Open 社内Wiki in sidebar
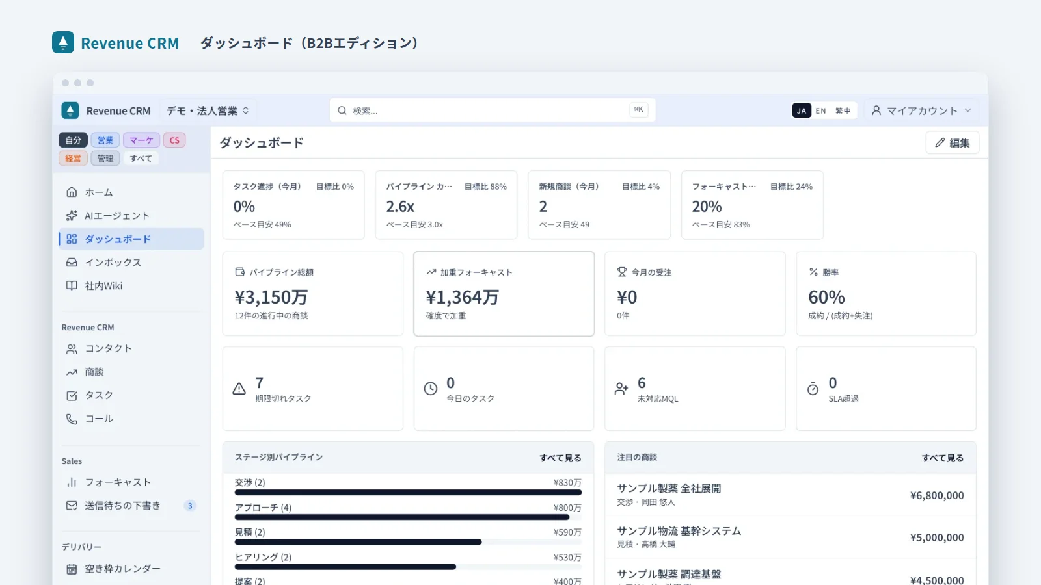The height and width of the screenshot is (585, 1041). [x=131, y=286]
